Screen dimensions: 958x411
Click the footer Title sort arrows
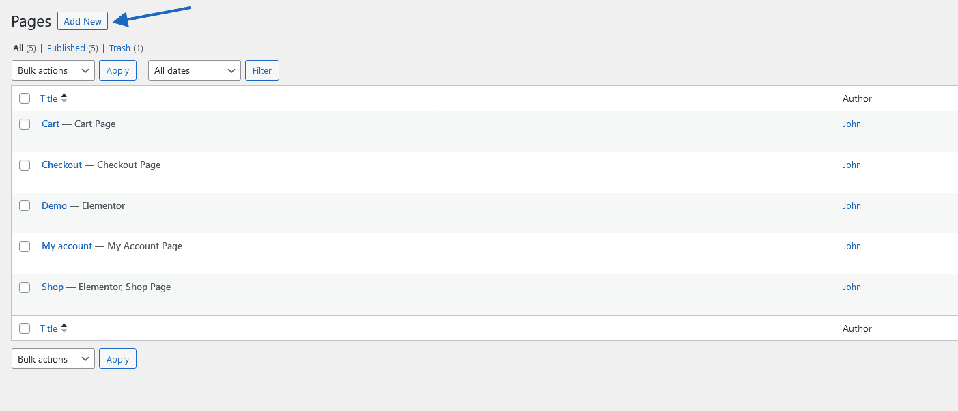tap(64, 328)
